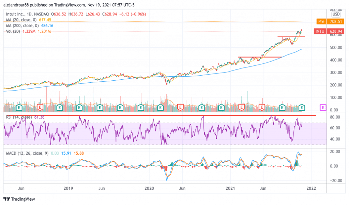Click the green E earnings marker for November 2021
349x205 pixels.
[x=302, y=108]
